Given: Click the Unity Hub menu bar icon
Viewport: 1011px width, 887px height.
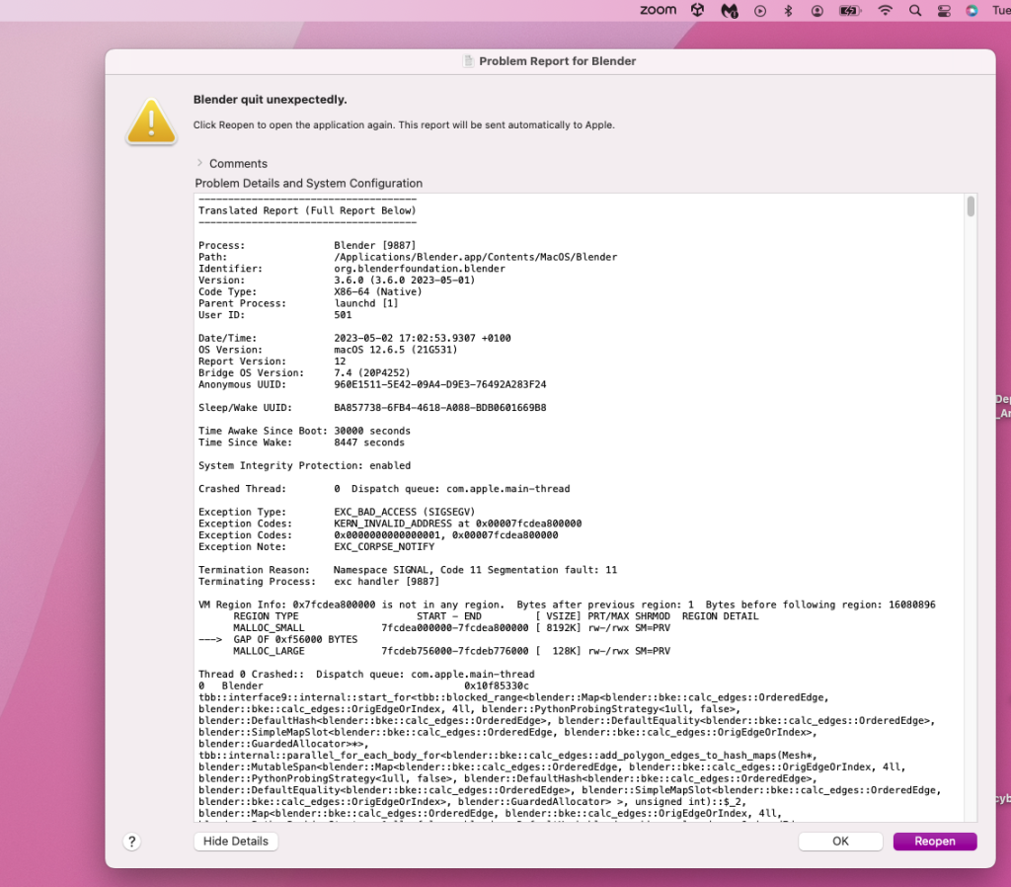Looking at the screenshot, I should 697,10.
